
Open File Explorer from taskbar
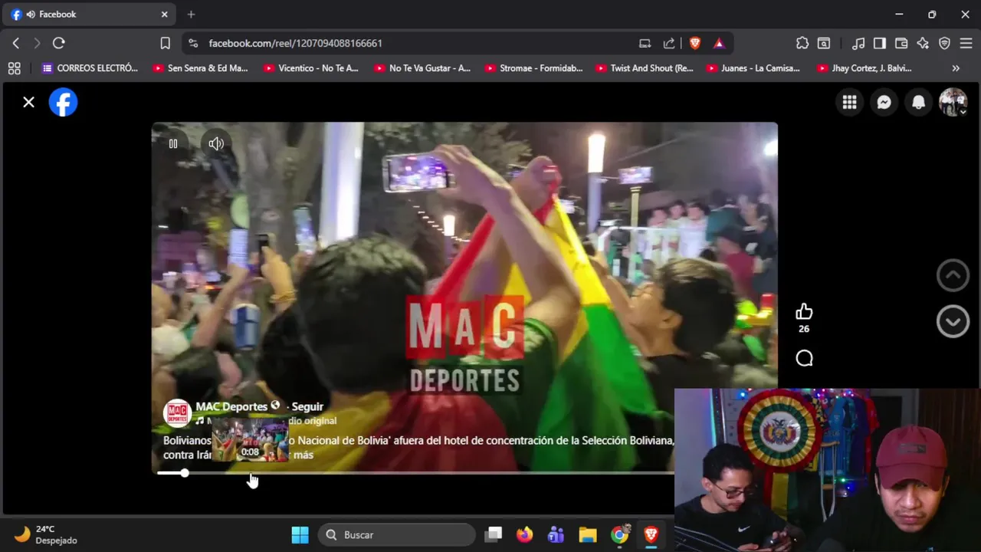point(588,534)
